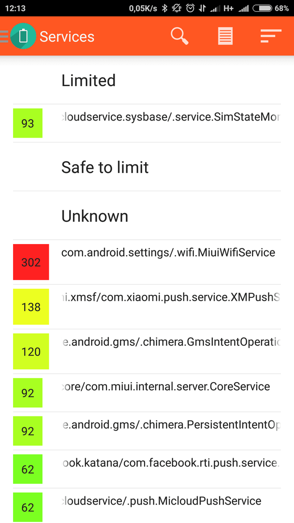Tap the green battery app logo
This screenshot has width=294, height=523.
coord(23,36)
